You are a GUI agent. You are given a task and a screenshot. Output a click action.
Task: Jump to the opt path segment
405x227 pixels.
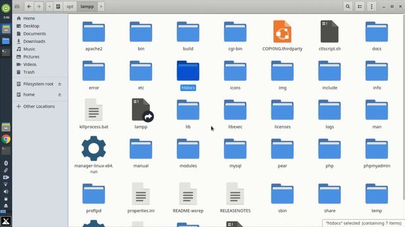coord(70,6)
